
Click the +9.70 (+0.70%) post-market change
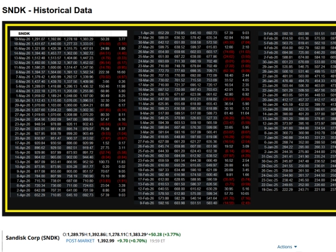pos(132,241)
